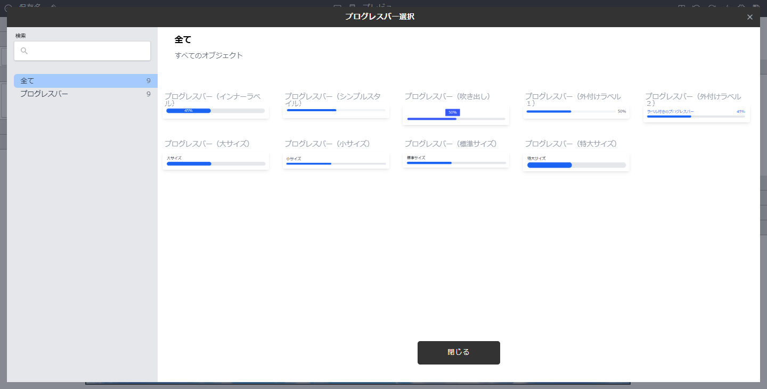Choose the 大サイズ progress bar preview
Screen dimensions: 767x389
[x=216, y=161]
